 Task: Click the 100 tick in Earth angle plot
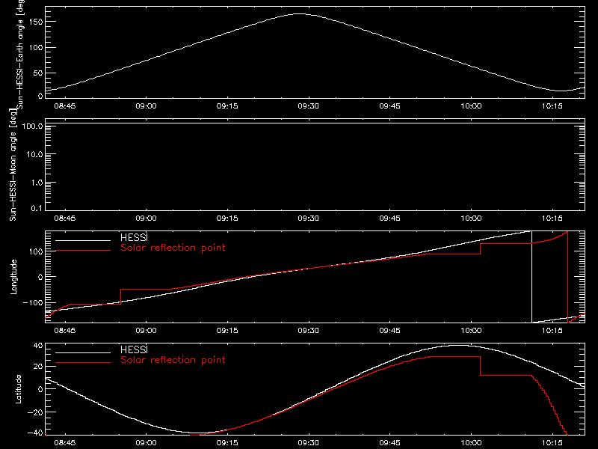36,47
